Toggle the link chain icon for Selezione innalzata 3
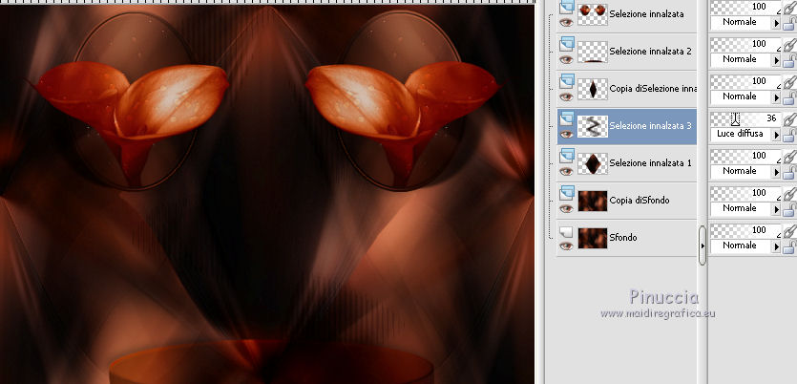797x384 pixels. coord(789,120)
